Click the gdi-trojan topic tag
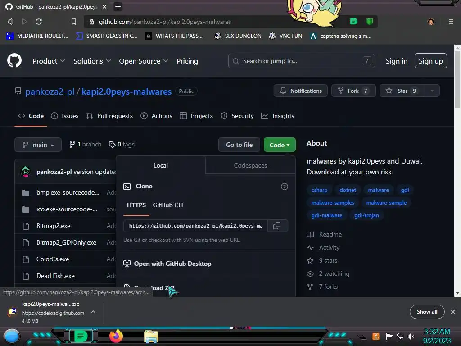Viewport: 461px width, 346px height. [x=366, y=215]
